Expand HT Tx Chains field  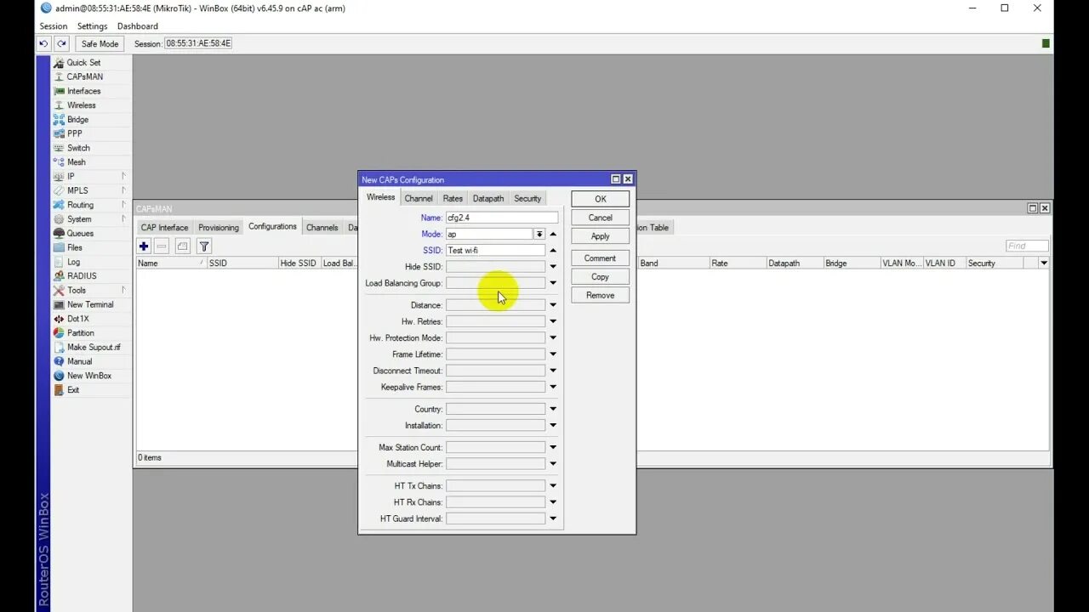[553, 486]
